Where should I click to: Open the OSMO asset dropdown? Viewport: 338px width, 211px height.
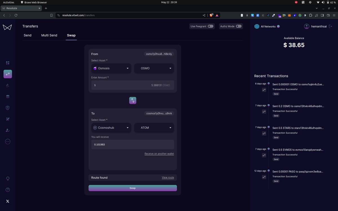pyautogui.click(x=154, y=68)
